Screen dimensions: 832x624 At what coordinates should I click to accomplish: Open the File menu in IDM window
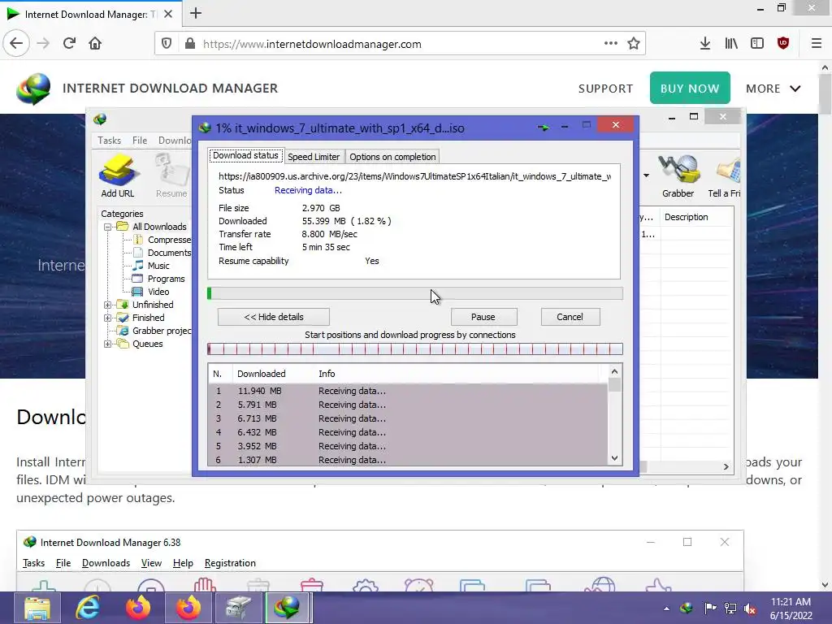pyautogui.click(x=140, y=140)
